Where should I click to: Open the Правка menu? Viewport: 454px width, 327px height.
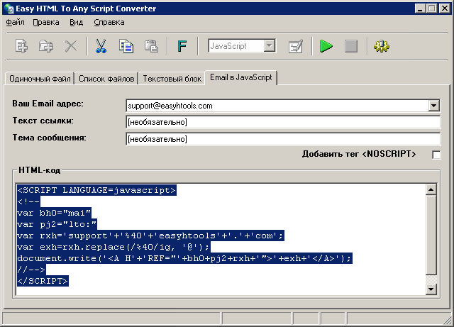pos(46,22)
